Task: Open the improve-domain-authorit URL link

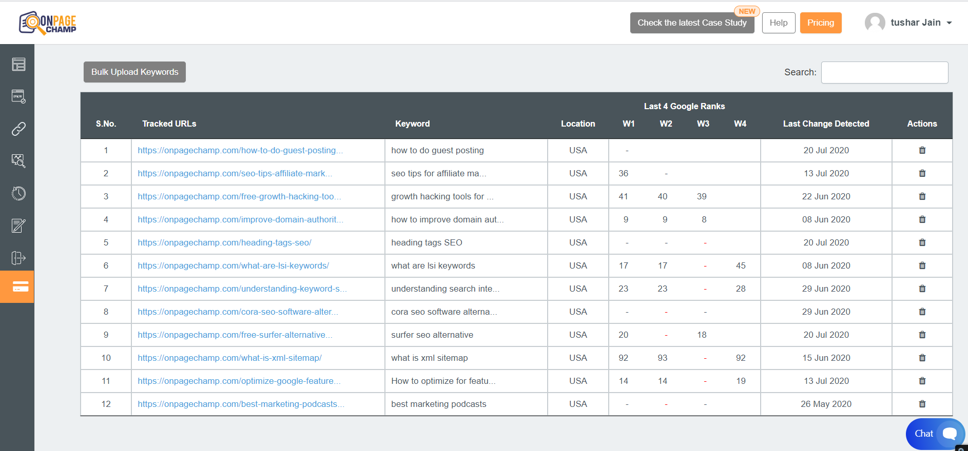Action: pyautogui.click(x=240, y=219)
